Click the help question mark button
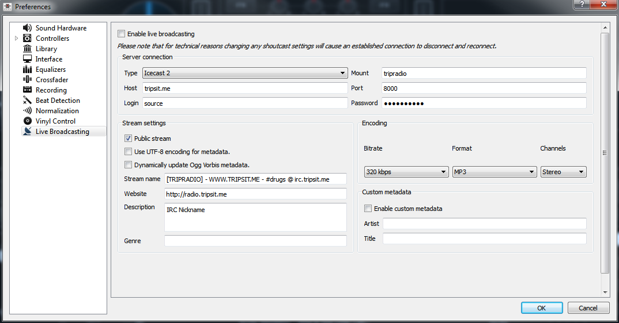619x323 pixels. 582,4
